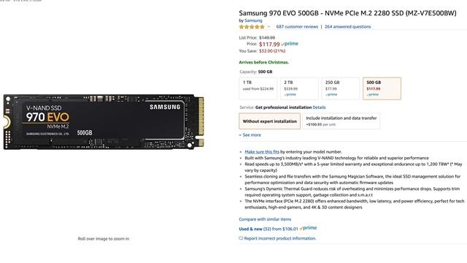Select the 2 TB capacity option
This screenshot has width=467, height=263.
click(x=299, y=88)
